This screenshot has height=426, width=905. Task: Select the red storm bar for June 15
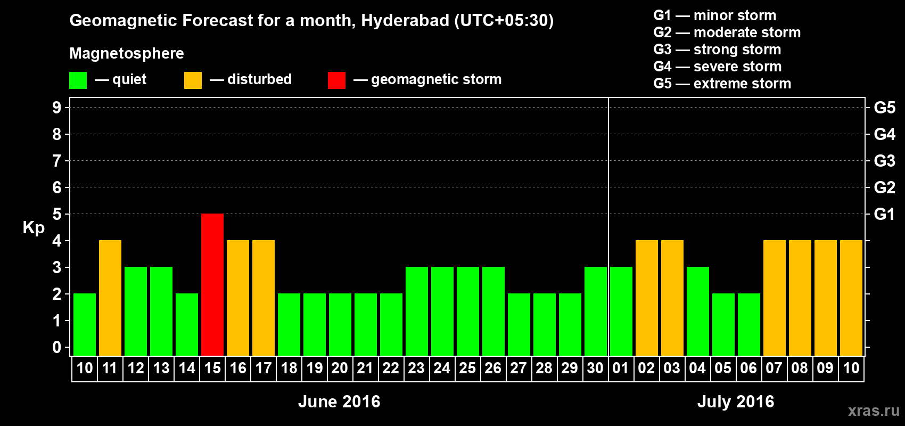pos(212,285)
